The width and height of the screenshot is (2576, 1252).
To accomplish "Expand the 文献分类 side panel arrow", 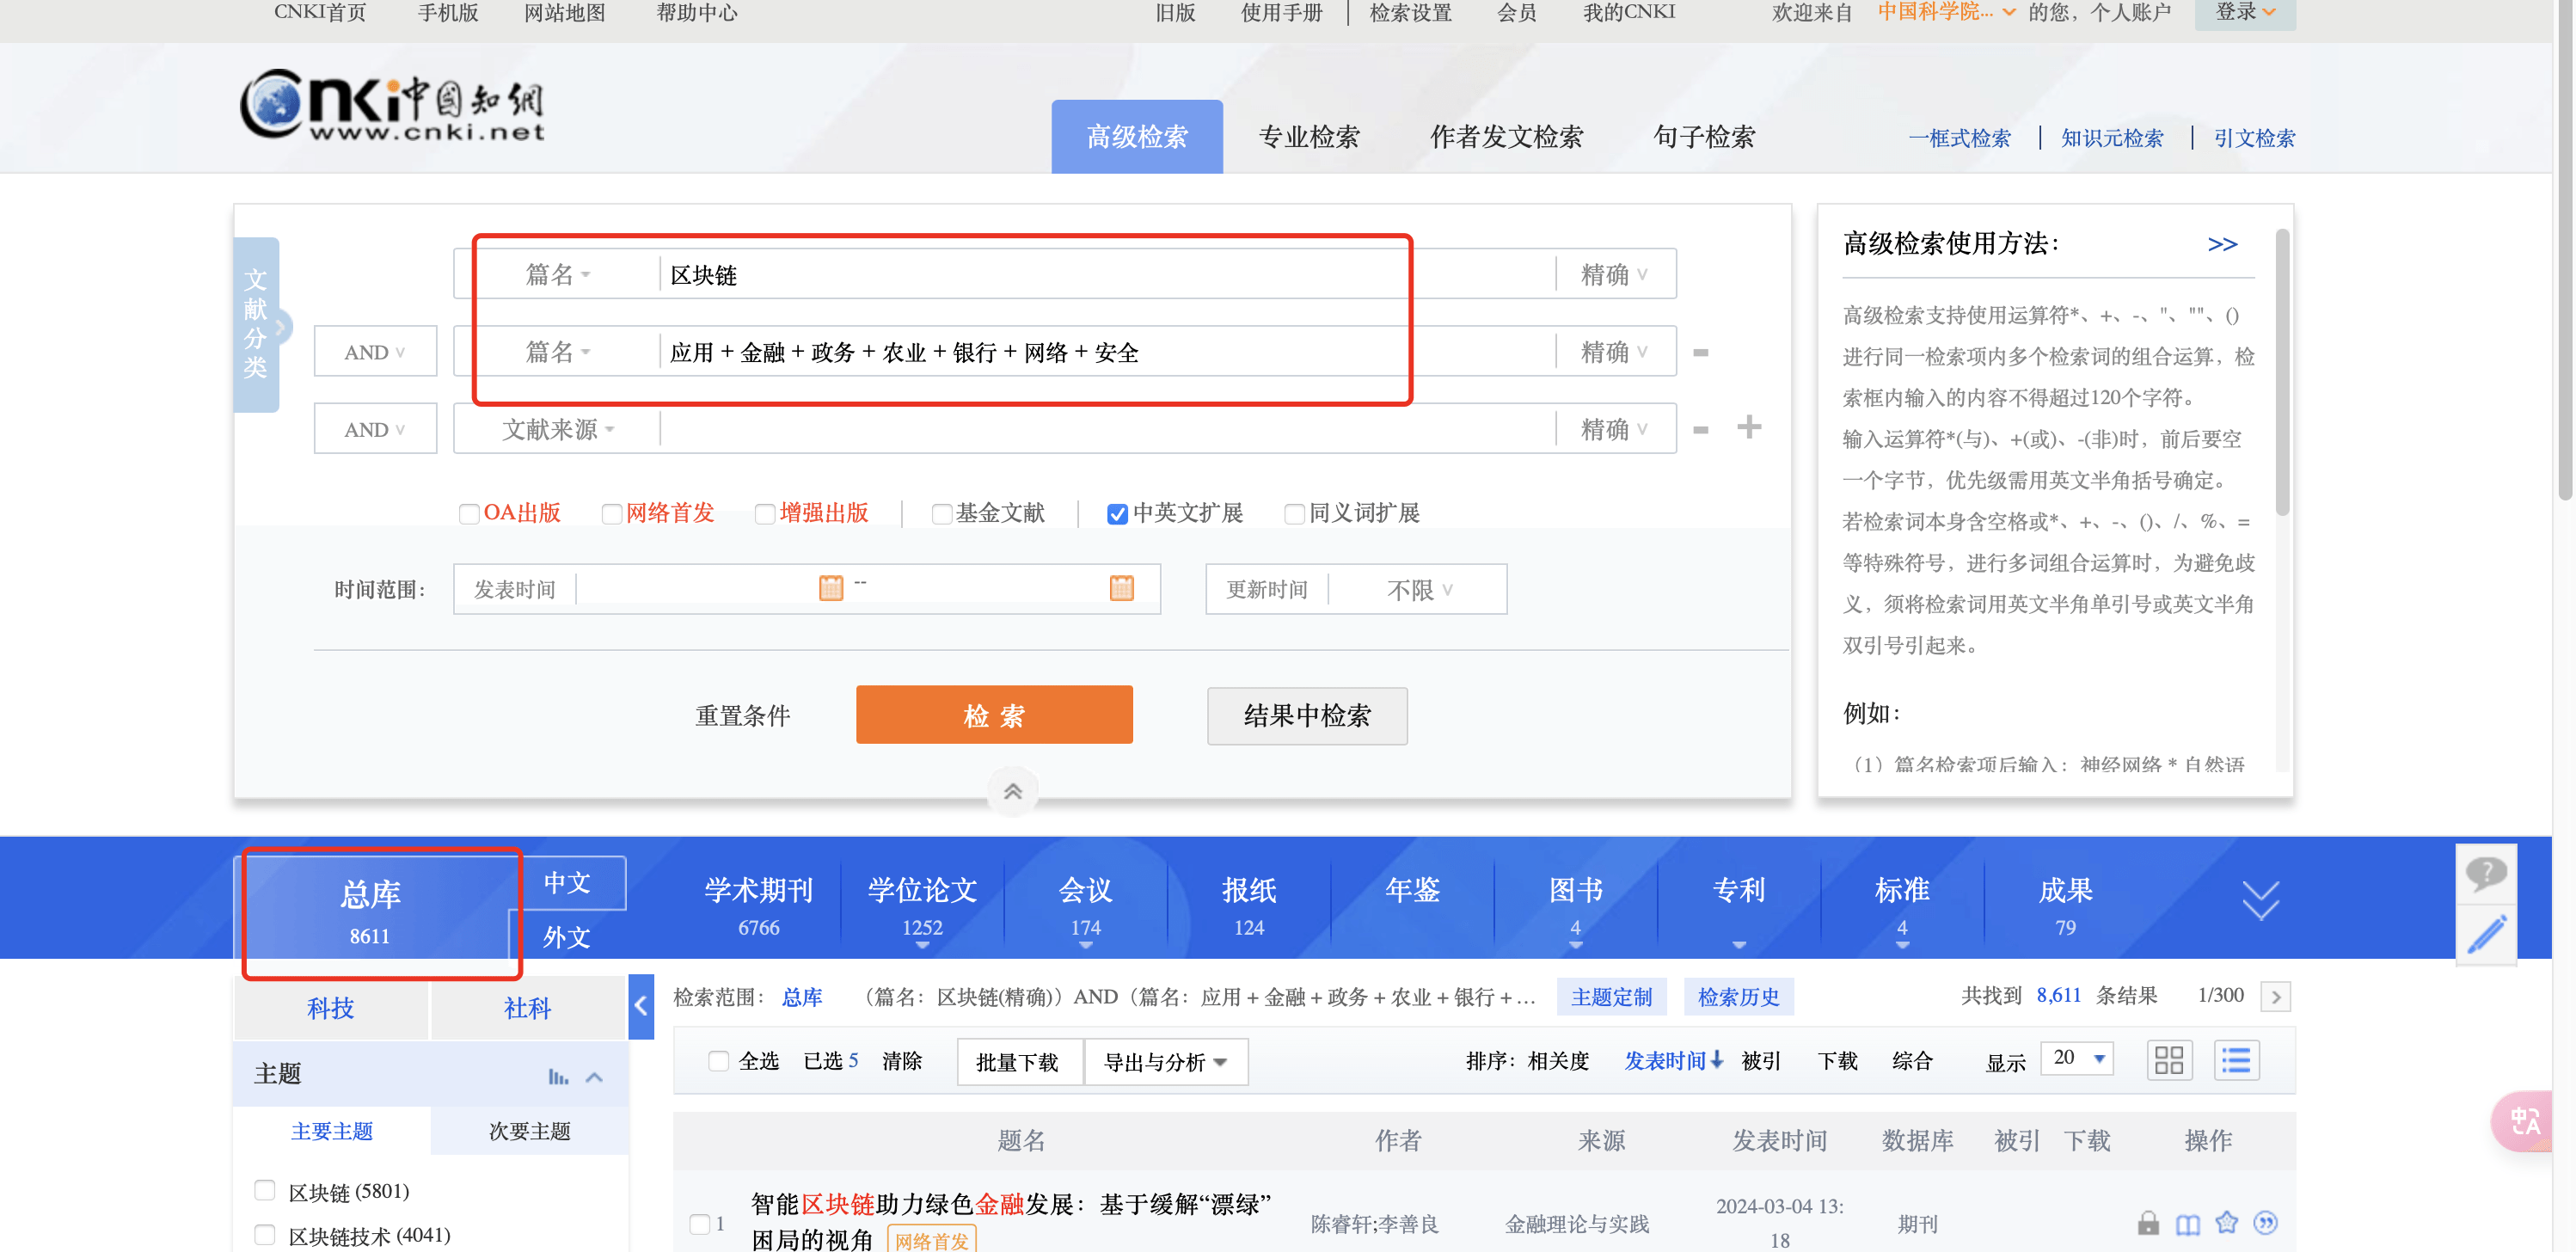I will tap(282, 325).
